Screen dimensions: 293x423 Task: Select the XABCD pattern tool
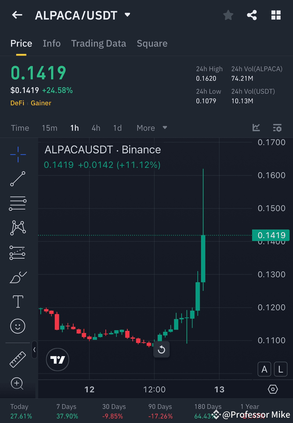click(18, 228)
